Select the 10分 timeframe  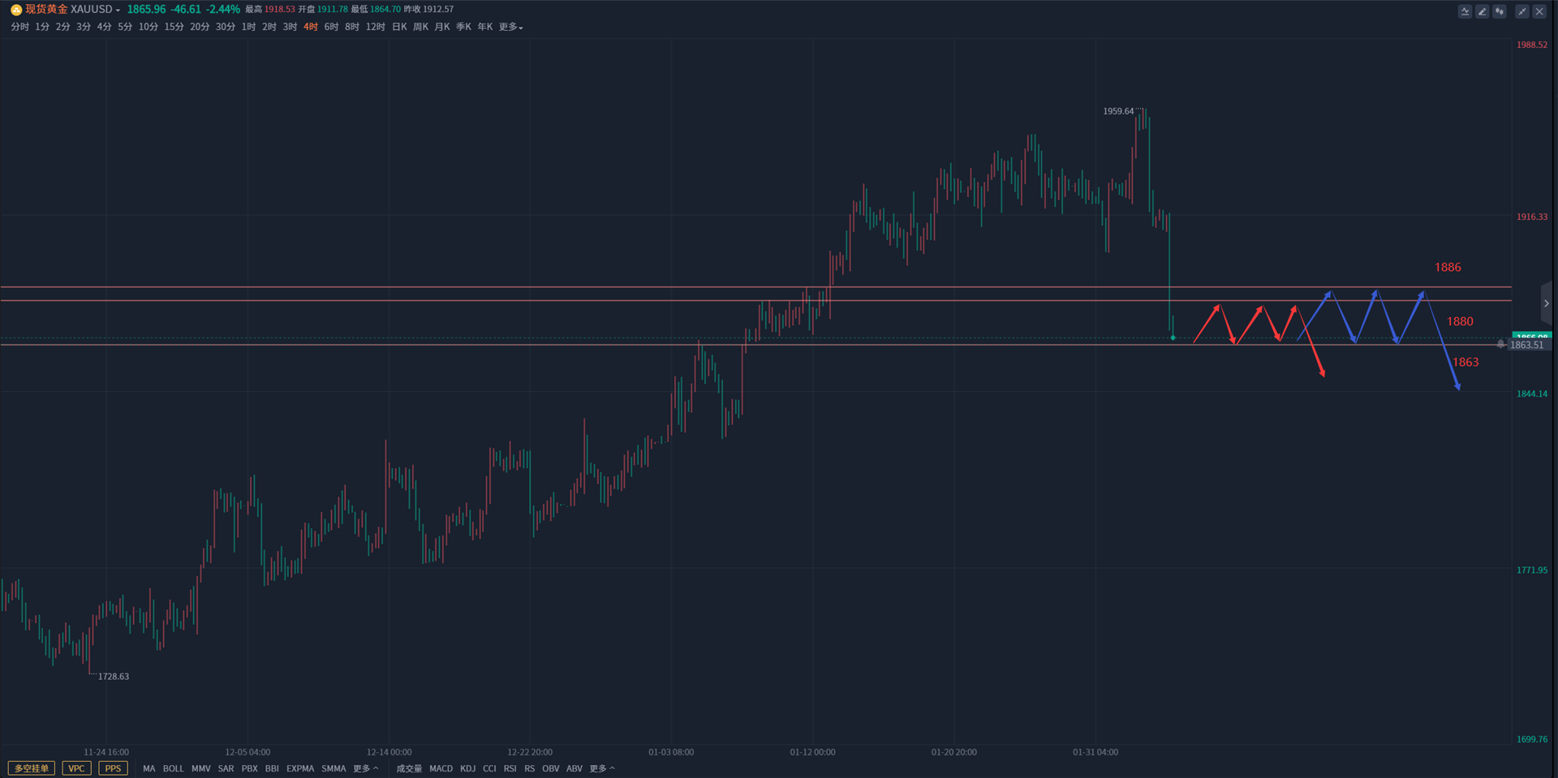[148, 27]
